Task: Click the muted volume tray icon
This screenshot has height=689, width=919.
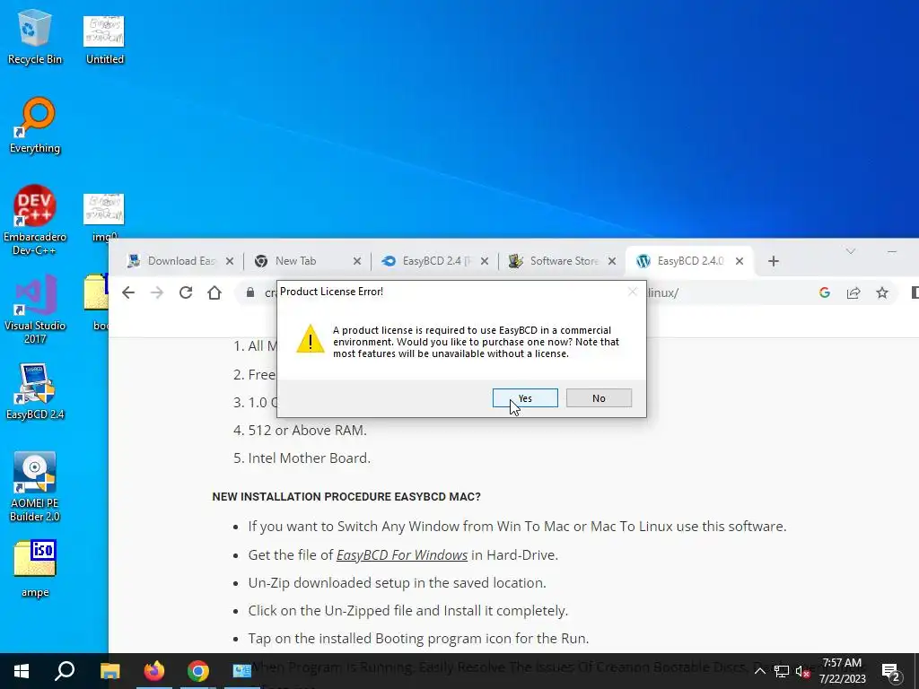Action: tap(802, 671)
